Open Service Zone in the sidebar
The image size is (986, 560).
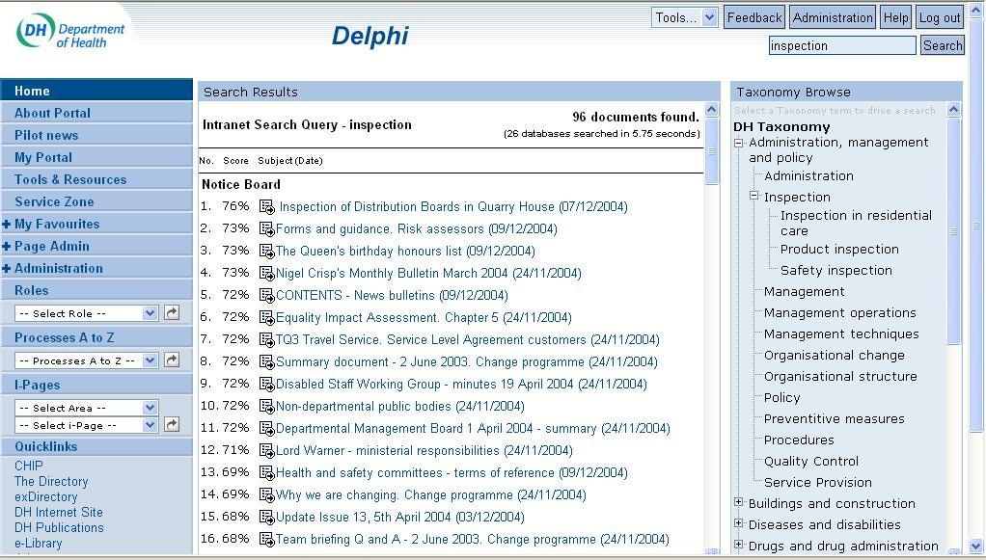[96, 201]
